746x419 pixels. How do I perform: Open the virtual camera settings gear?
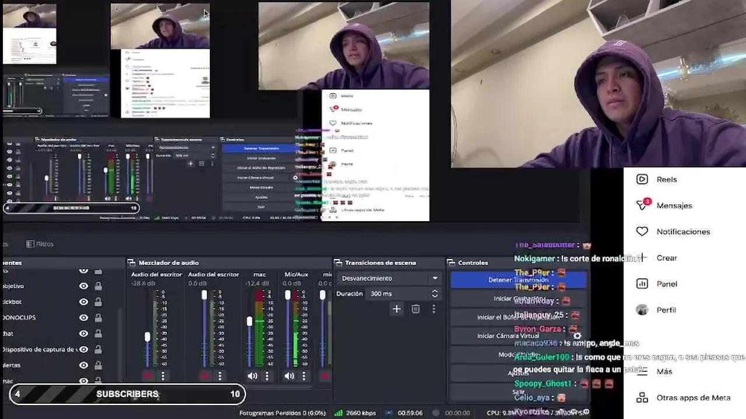point(576,336)
